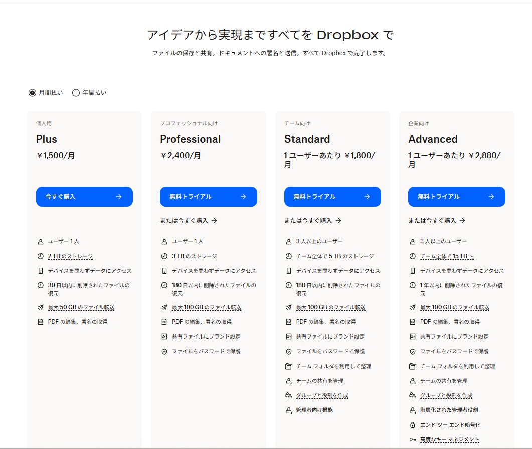Click PDF icon in Plus feature list

pos(41,322)
